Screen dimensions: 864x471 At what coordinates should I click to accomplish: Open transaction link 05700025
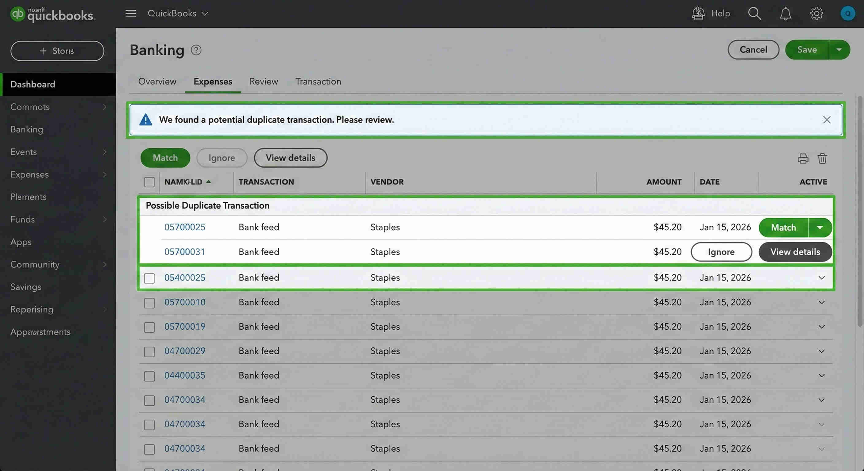185,227
